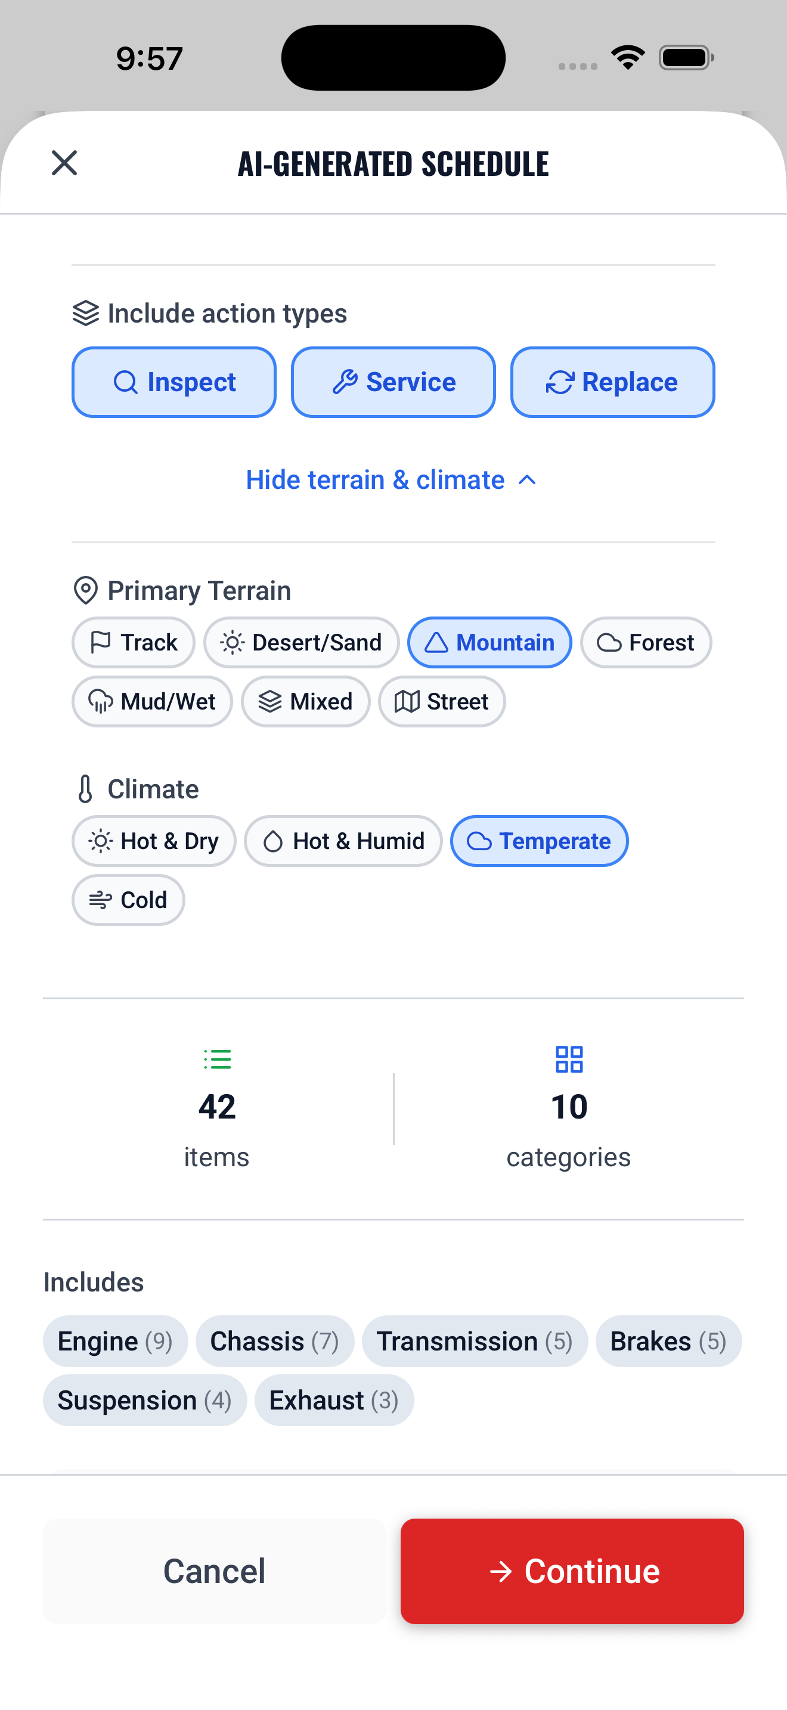This screenshot has height=1710, width=787.
Task: Deselect the Temperate climate chip
Action: point(540,841)
